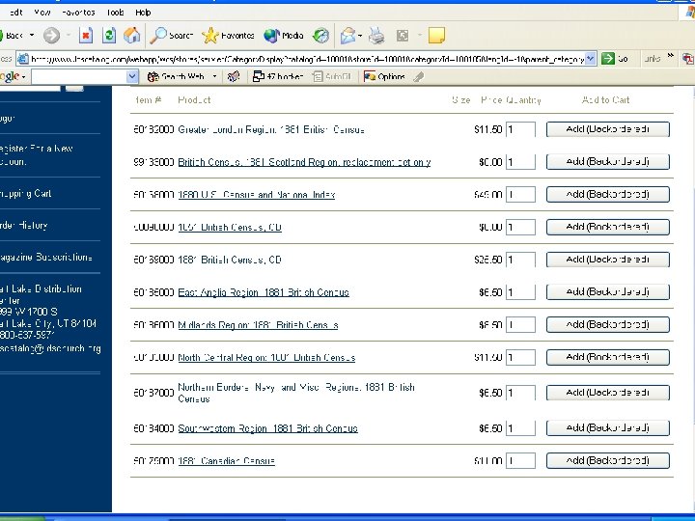Open the Search magnifier in toolbar
Screen dimensions: 695x521
point(171,36)
